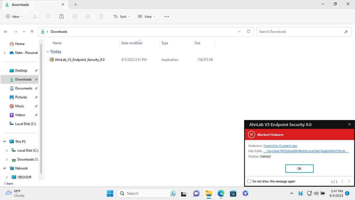The width and height of the screenshot is (355, 200).
Task: Collapse the Network tree node
Action: click(4, 168)
